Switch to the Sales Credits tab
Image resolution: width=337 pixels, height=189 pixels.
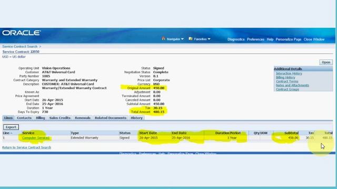[60, 118]
